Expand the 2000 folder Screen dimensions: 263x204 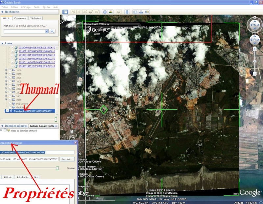[6, 100]
